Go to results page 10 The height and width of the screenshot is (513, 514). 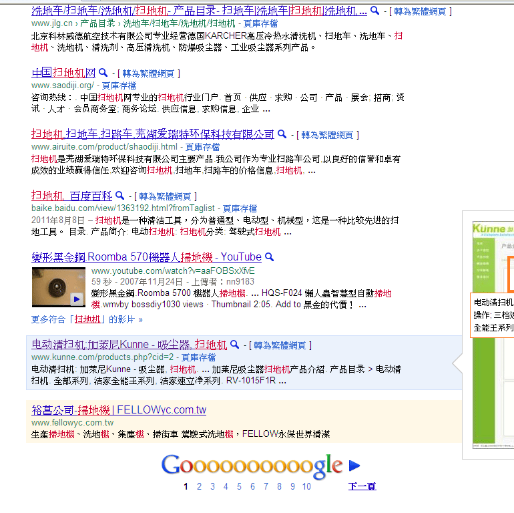(306, 486)
